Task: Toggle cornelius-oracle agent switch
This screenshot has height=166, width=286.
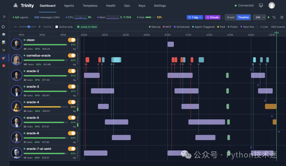Action: (x=72, y=55)
